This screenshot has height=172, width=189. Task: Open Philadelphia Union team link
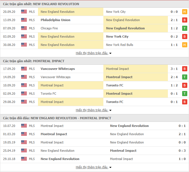pyautogui.click(x=55, y=20)
